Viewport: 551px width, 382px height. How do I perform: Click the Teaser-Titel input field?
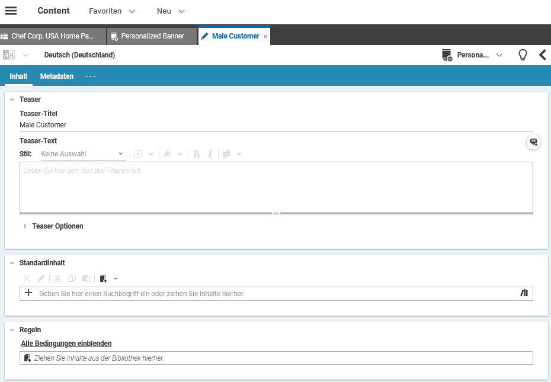tap(275, 125)
